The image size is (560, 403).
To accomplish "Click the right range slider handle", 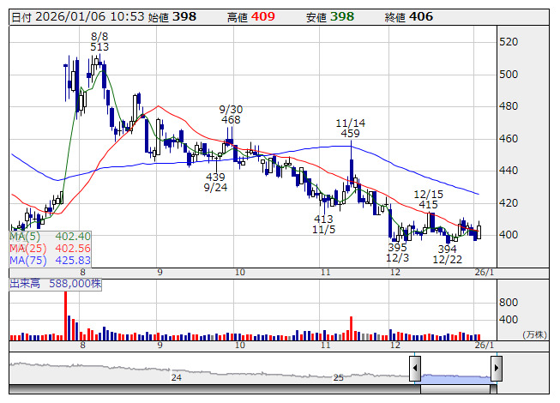I will [496, 369].
